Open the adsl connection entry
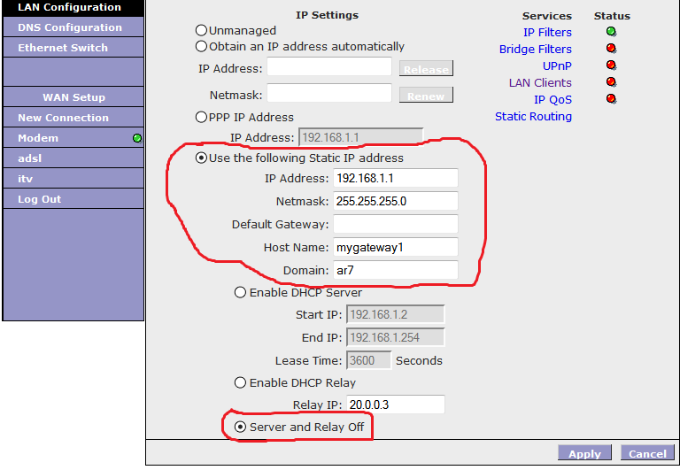Screen dimensions: 680x470 tap(73, 158)
